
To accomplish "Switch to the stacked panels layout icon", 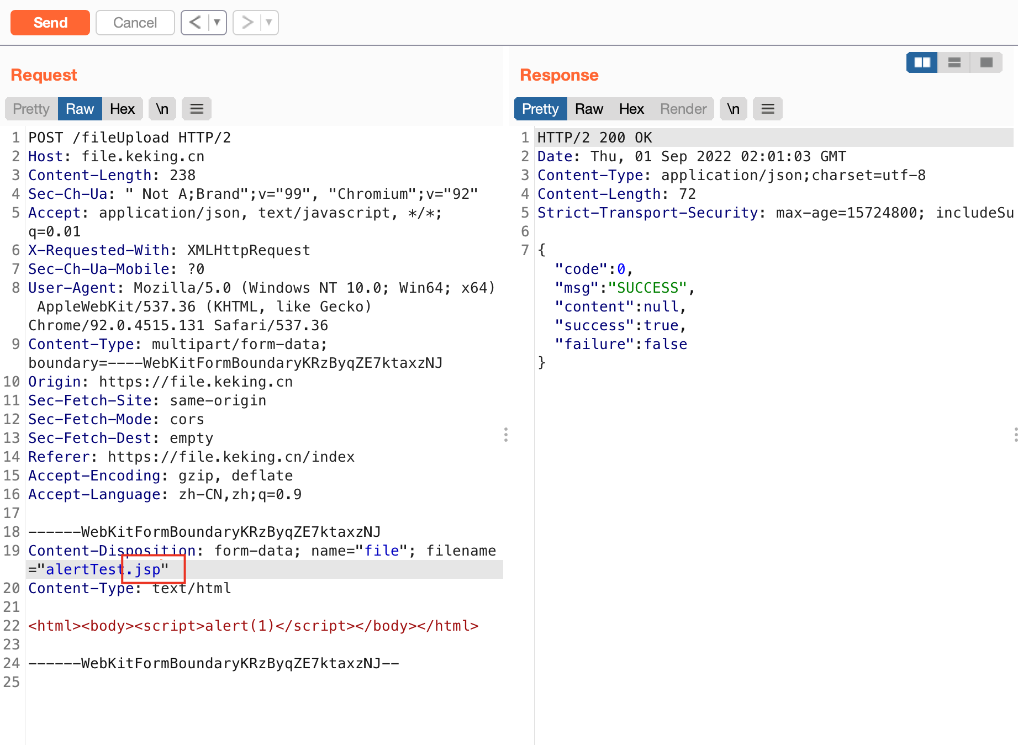I will tap(954, 62).
